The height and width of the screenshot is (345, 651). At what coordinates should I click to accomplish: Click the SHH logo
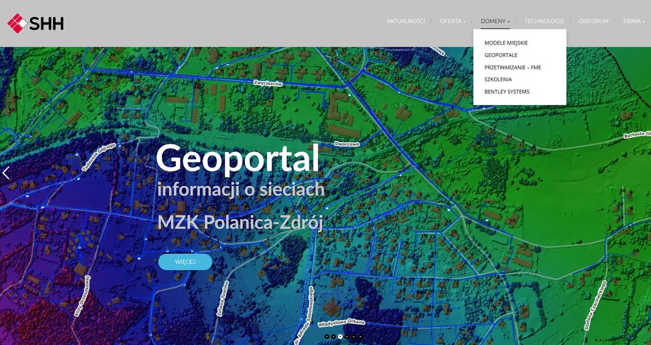click(35, 23)
